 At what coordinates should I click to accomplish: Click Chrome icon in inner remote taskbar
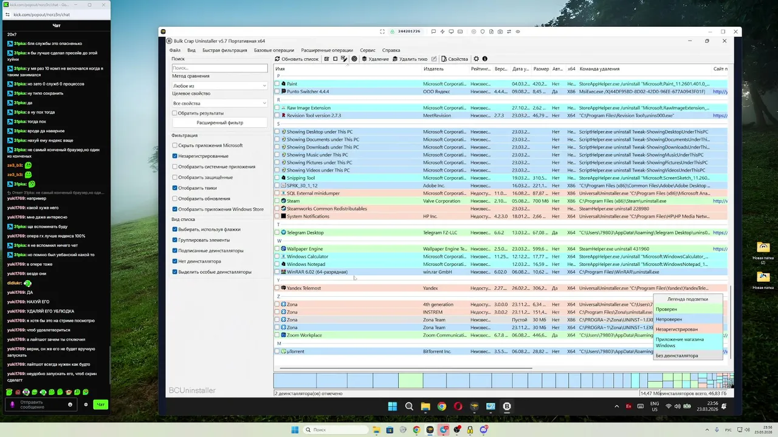coord(442,406)
